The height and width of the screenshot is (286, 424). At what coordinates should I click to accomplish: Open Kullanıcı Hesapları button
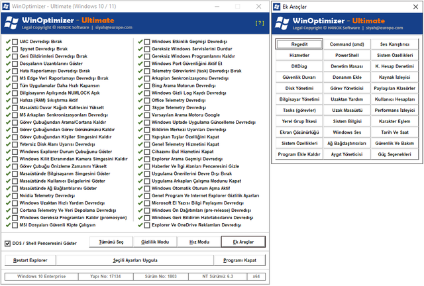[x=395, y=99]
